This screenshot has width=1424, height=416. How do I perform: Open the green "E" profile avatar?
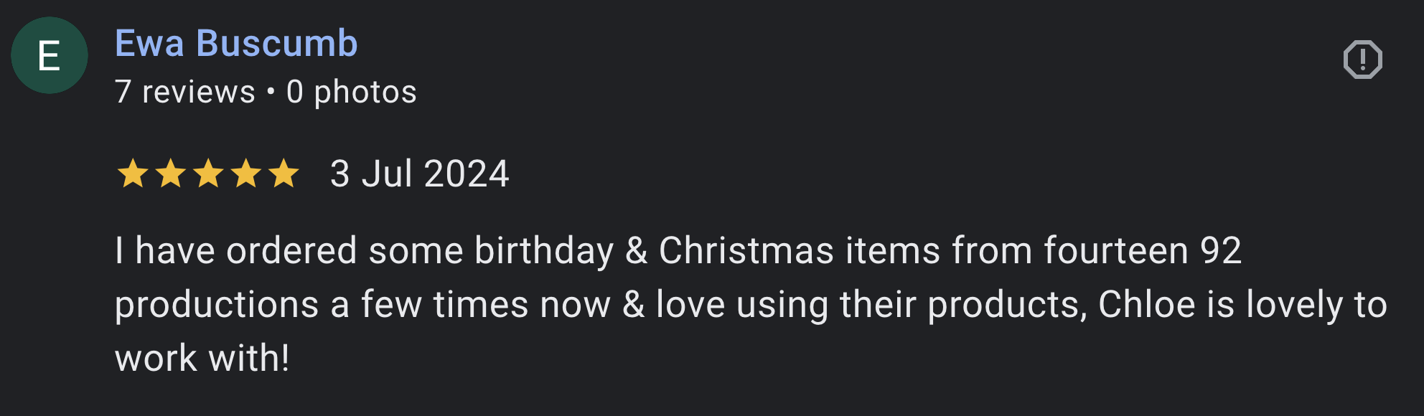(50, 56)
